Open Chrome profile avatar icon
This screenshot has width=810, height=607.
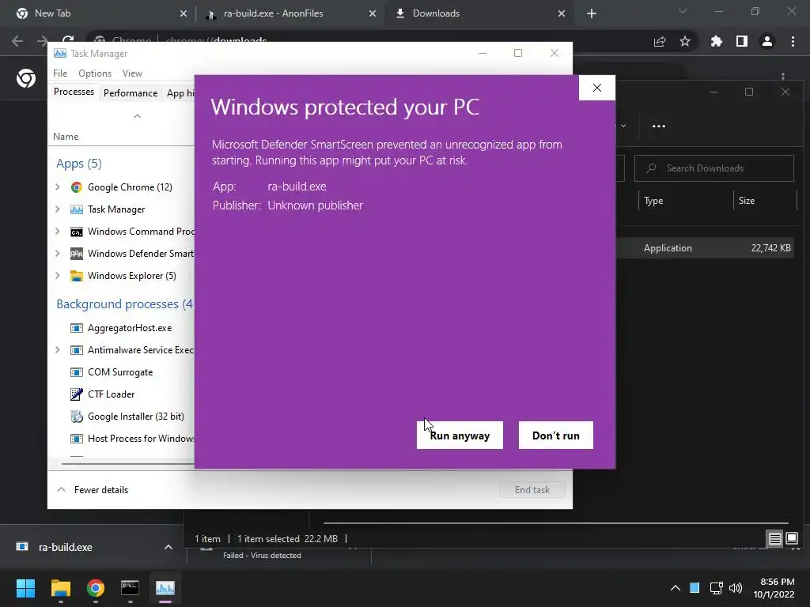(x=767, y=41)
